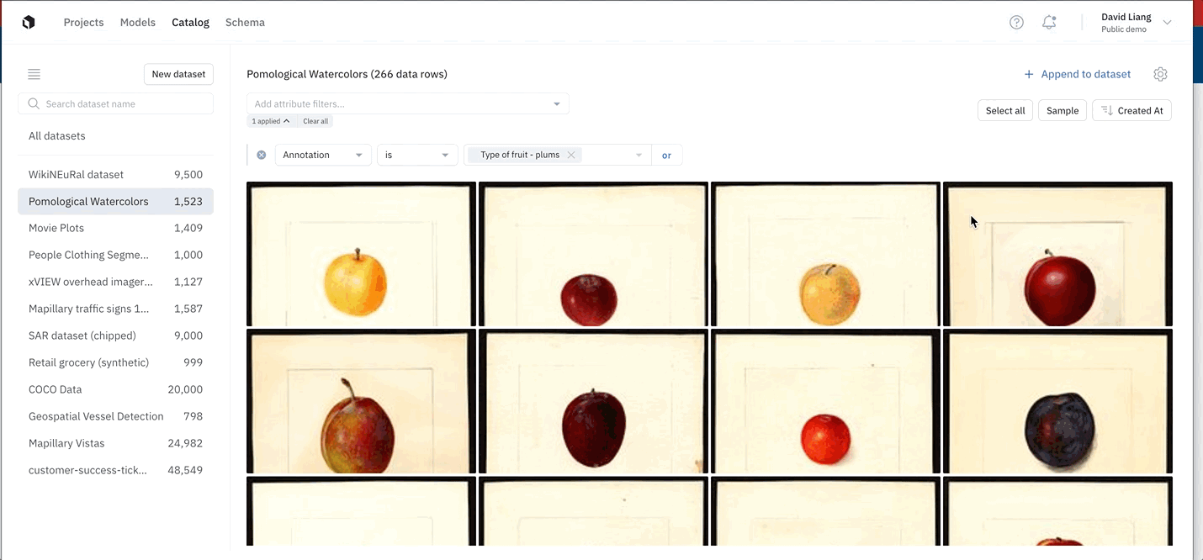The height and width of the screenshot is (560, 1203).
Task: Expand the attribute filters dropdown arrow
Action: 557,104
